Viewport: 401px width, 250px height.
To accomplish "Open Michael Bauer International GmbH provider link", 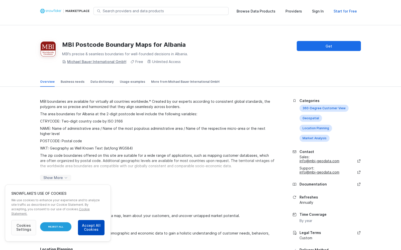I will point(97,62).
